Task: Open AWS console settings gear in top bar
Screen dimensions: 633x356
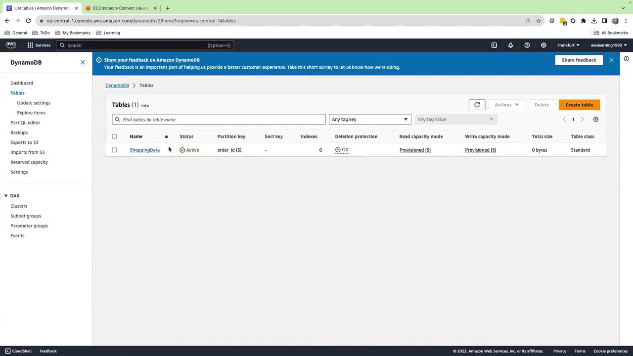Action: click(x=543, y=45)
